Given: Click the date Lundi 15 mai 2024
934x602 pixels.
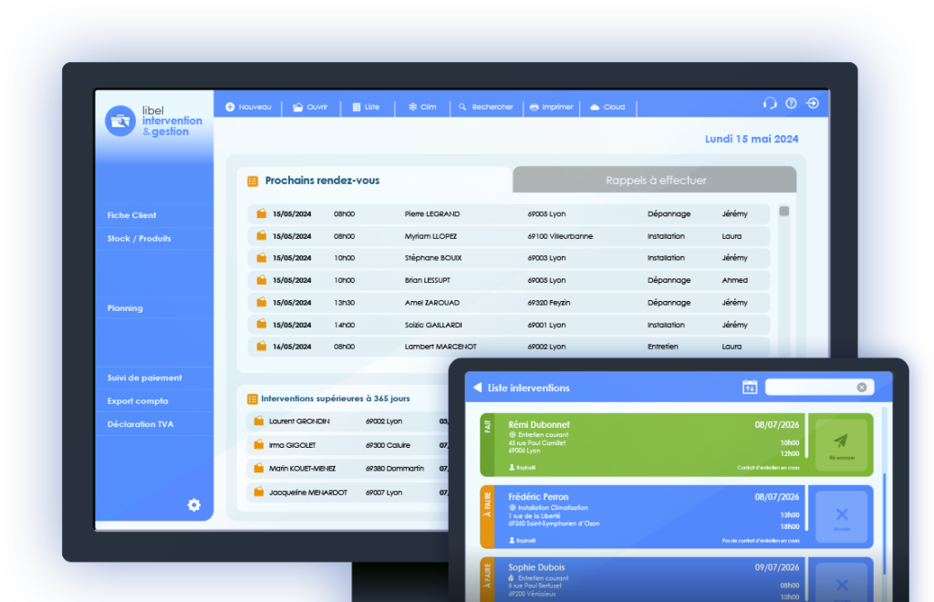Looking at the screenshot, I should [x=752, y=139].
